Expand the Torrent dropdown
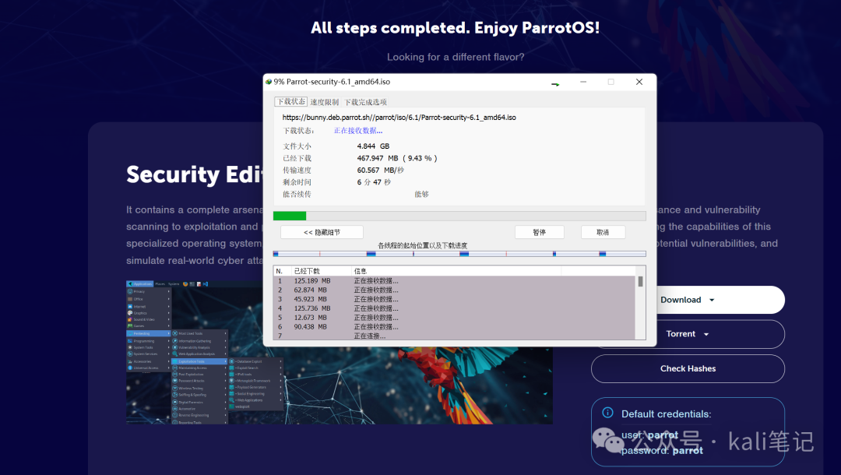Image resolution: width=841 pixels, height=475 pixels. click(706, 334)
